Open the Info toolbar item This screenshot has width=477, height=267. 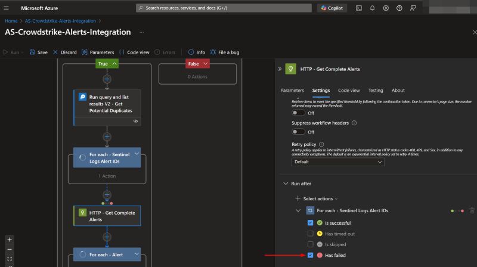[x=197, y=52]
